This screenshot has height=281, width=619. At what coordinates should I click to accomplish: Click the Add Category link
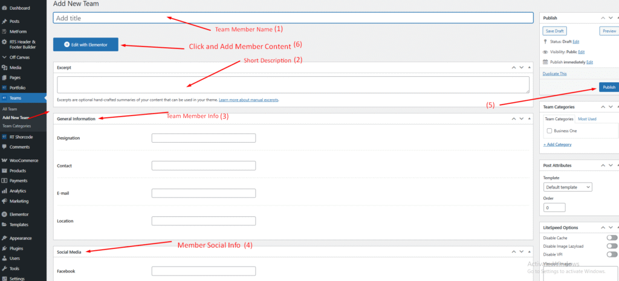point(557,144)
